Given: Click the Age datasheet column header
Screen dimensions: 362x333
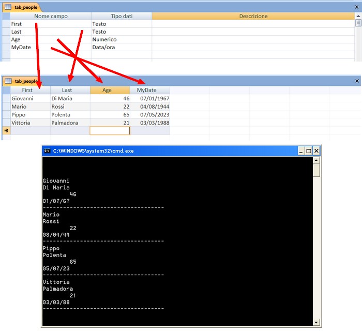Looking at the screenshot, I should coord(110,90).
